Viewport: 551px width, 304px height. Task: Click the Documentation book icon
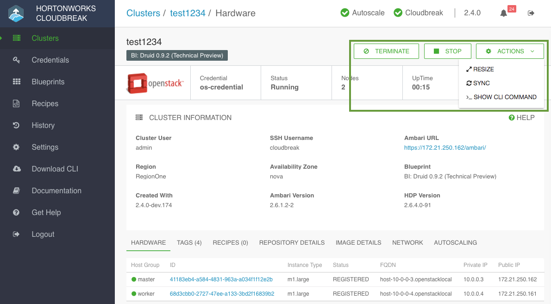coord(16,191)
